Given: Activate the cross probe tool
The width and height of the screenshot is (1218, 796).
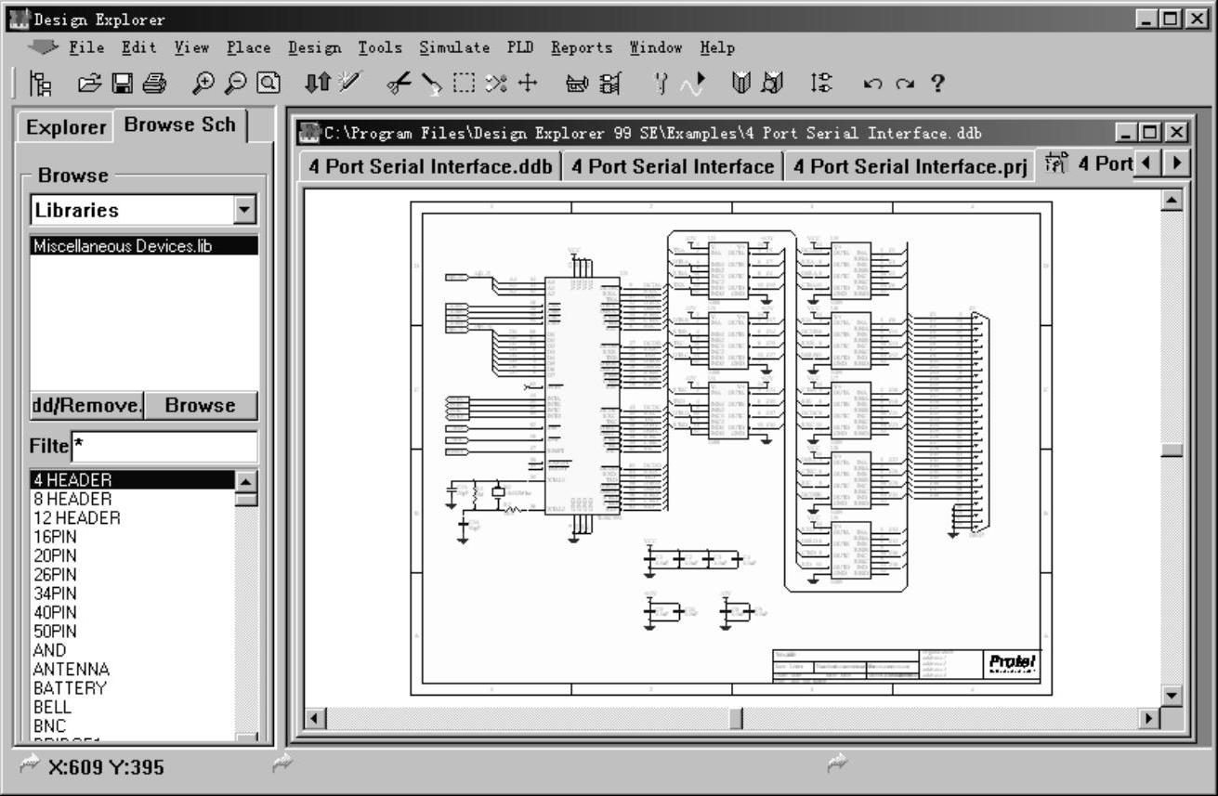Looking at the screenshot, I should coord(349,84).
